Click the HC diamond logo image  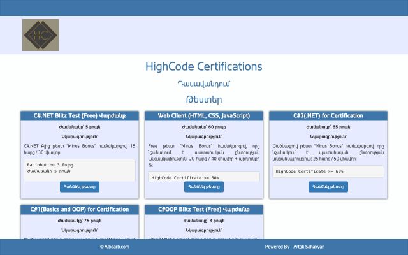[x=41, y=35]
